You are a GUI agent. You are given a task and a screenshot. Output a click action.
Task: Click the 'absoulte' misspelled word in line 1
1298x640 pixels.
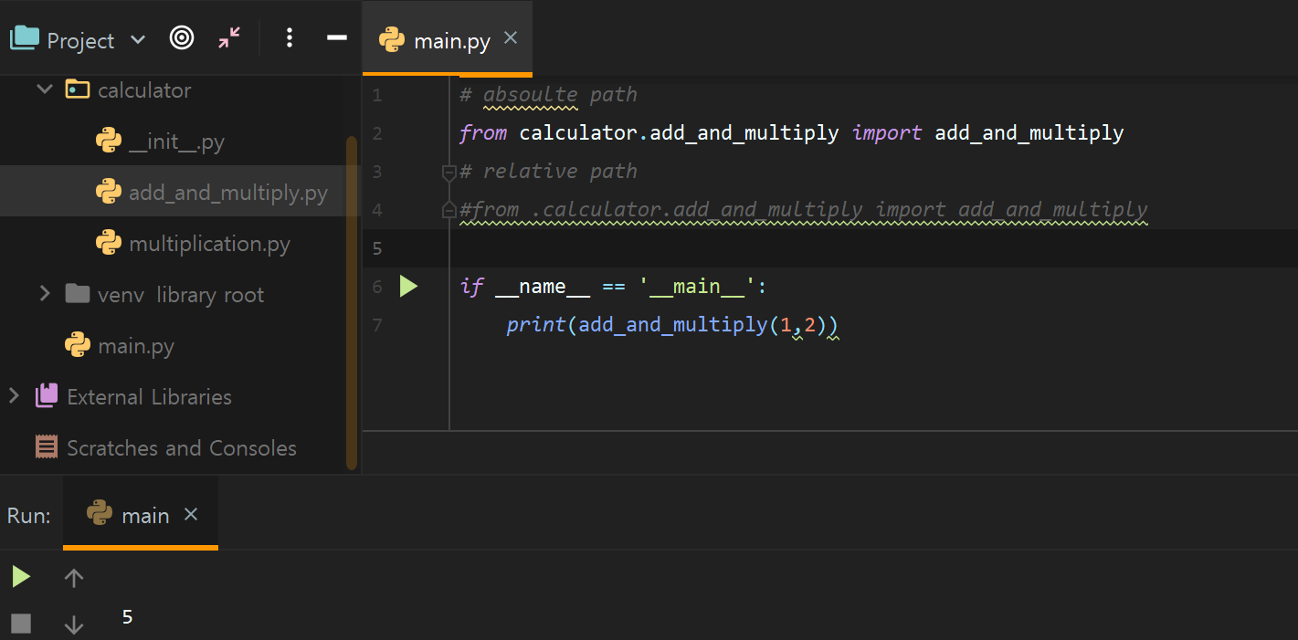[530, 95]
